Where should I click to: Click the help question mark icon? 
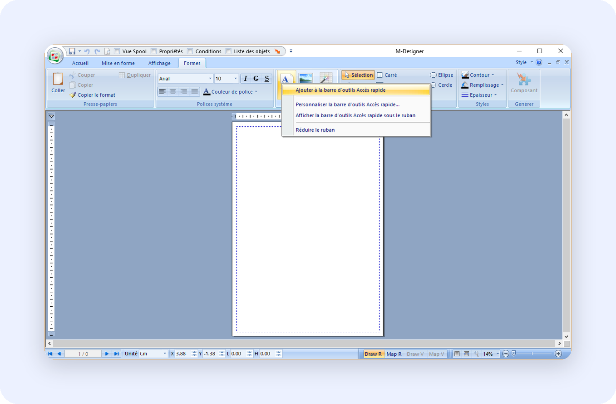pos(539,62)
